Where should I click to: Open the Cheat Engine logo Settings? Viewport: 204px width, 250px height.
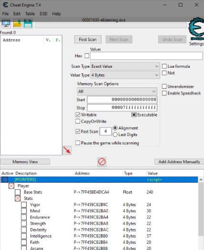click(x=196, y=32)
